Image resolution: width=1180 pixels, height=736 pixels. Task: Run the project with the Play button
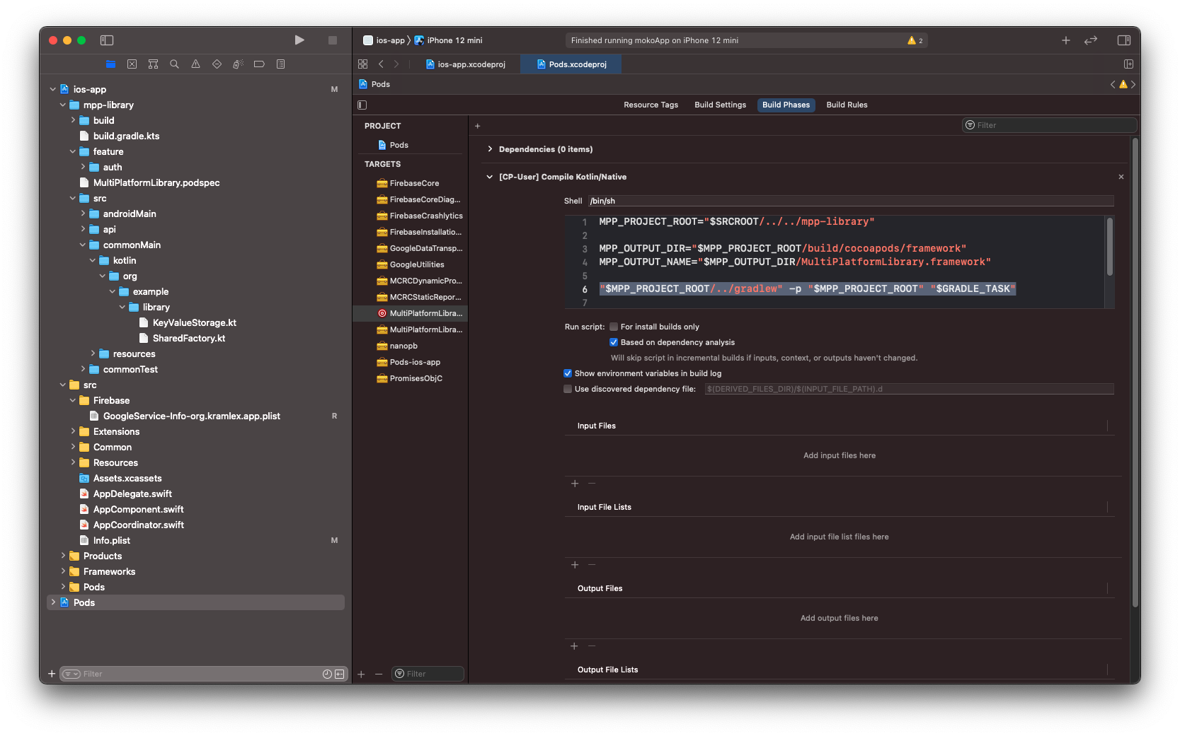click(299, 40)
